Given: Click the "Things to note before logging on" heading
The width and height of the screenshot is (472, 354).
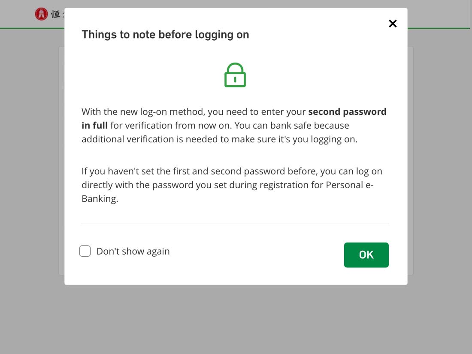Looking at the screenshot, I should [x=165, y=35].
